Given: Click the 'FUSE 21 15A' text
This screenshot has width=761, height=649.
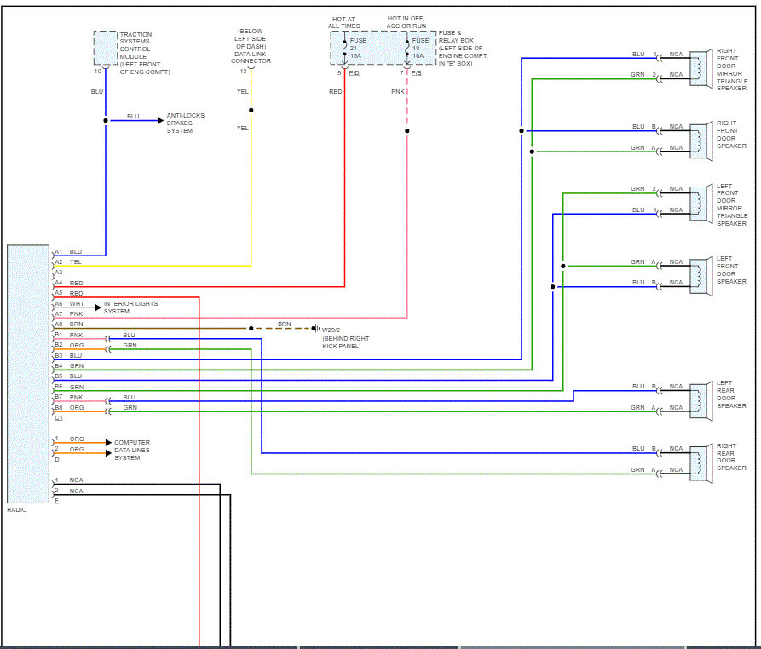Looking at the screenshot, I should (358, 48).
